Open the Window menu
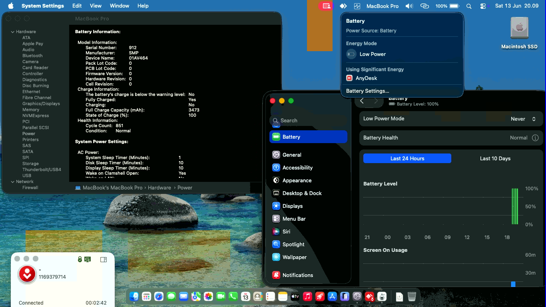 pyautogui.click(x=119, y=6)
